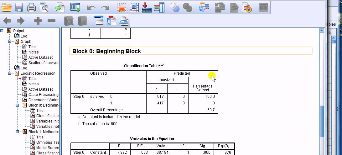The width and height of the screenshot is (342, 155).
Task: Collapse the Block 1: Method outline node
Action: point(18,132)
